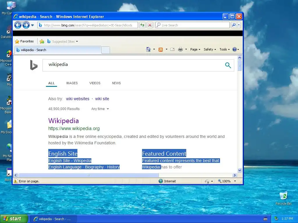The image size is (298, 223).
Task: Open a new blank tab
Action: pyautogui.click(x=105, y=50)
